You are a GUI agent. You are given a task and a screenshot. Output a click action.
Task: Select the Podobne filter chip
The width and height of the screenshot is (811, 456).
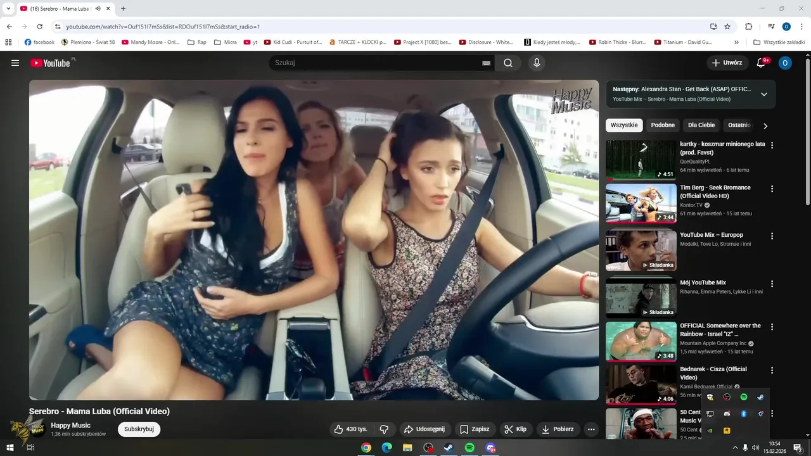point(663,125)
